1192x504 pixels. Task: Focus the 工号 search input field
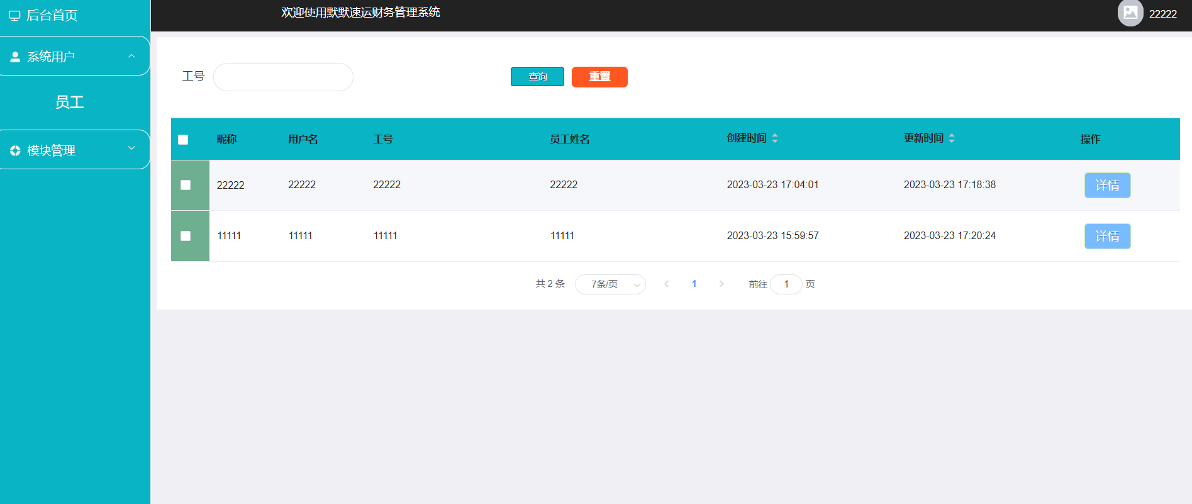(x=283, y=77)
